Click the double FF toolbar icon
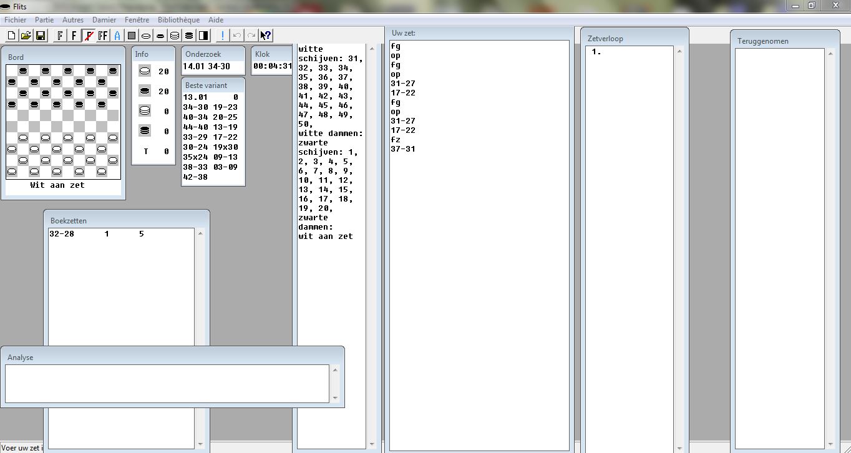 point(103,36)
